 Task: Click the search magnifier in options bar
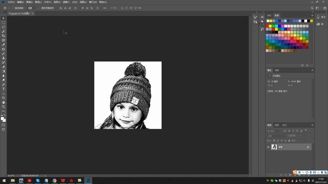click(x=312, y=8)
